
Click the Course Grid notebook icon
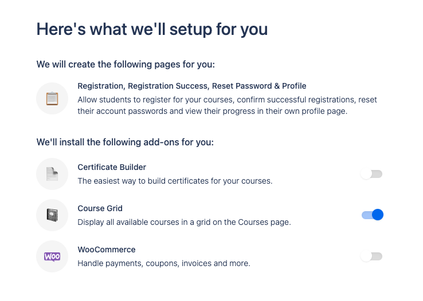point(52,215)
